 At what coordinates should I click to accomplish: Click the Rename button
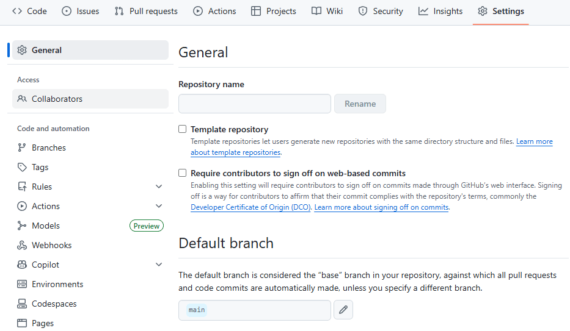click(x=360, y=104)
